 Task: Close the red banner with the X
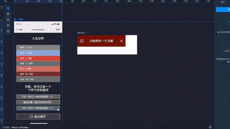tap(121, 41)
